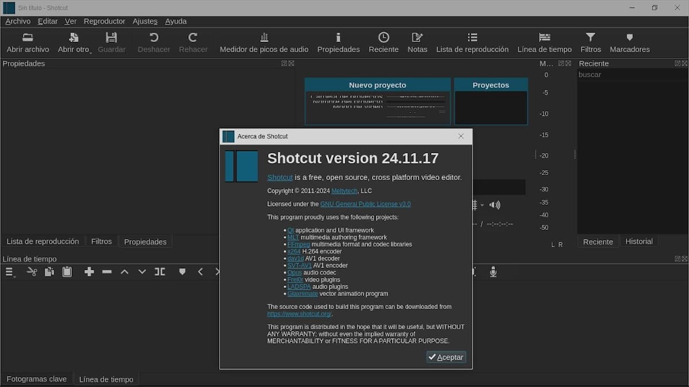Viewport: 689px width, 387px height.
Task: Click the Abrir archivo toolbar button
Action: (x=28, y=43)
